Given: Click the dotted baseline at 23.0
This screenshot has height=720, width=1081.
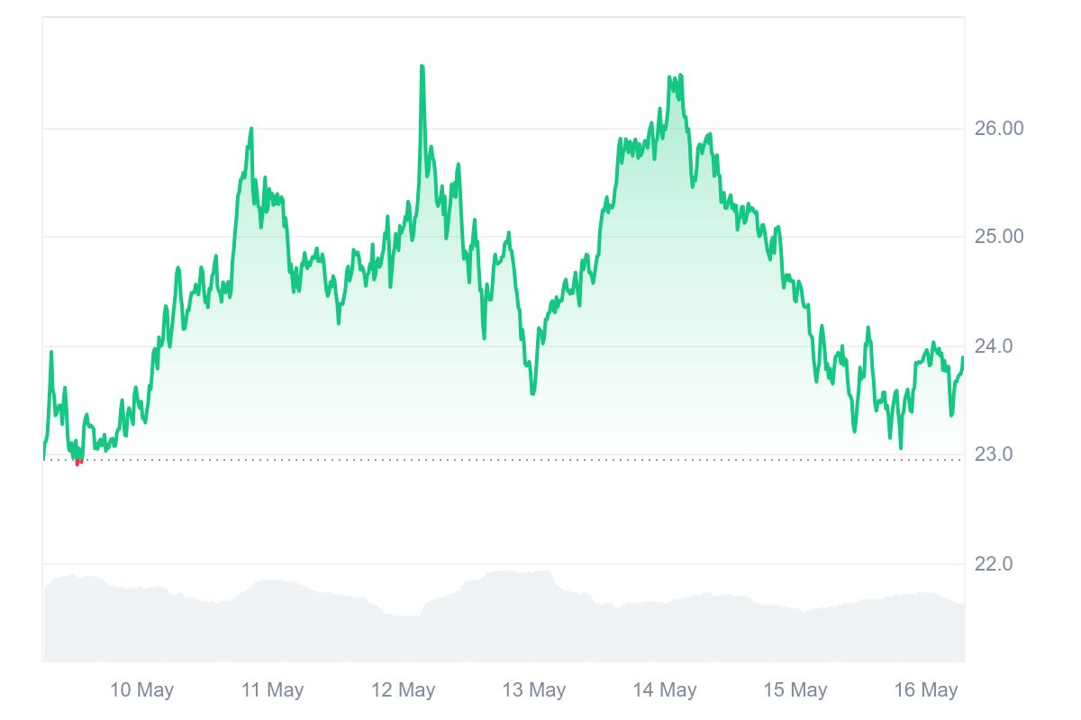Looking at the screenshot, I should 540,460.
